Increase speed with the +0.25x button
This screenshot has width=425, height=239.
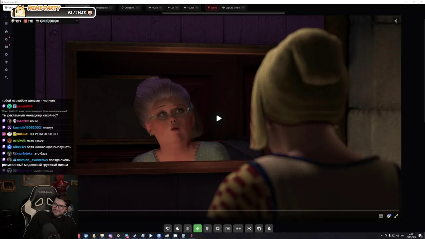[191, 8]
